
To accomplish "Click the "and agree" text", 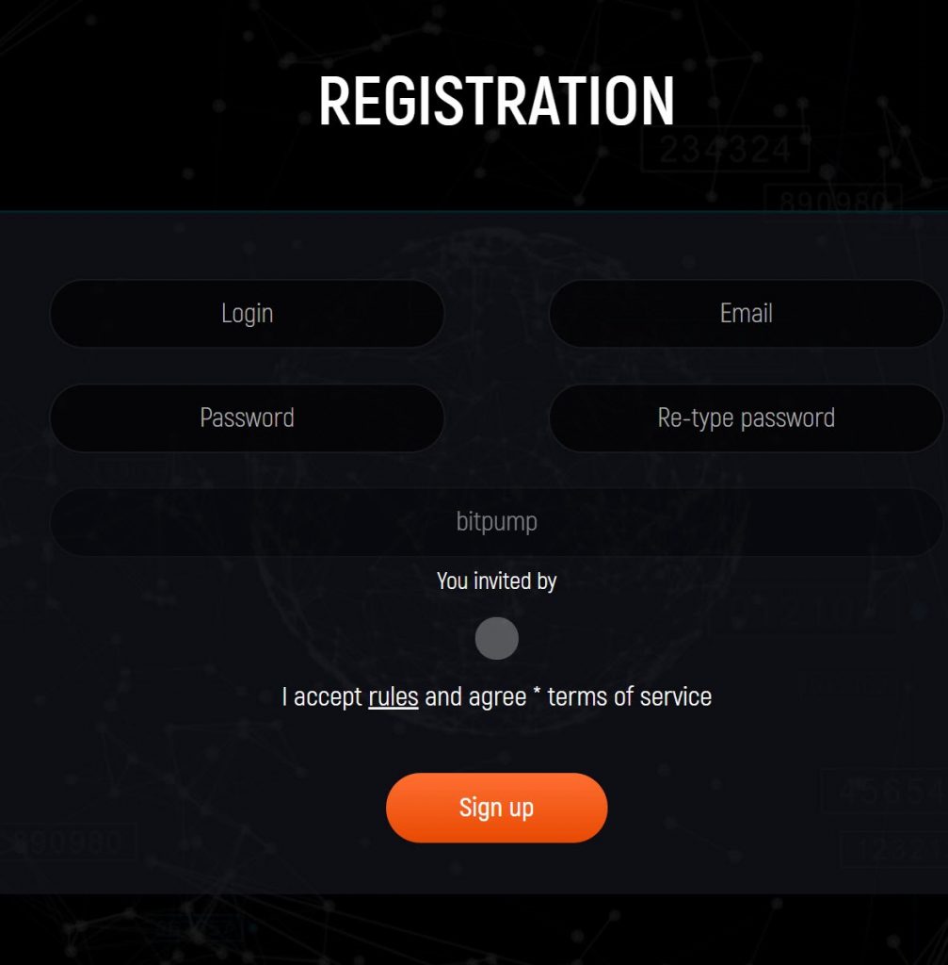I will coord(475,696).
